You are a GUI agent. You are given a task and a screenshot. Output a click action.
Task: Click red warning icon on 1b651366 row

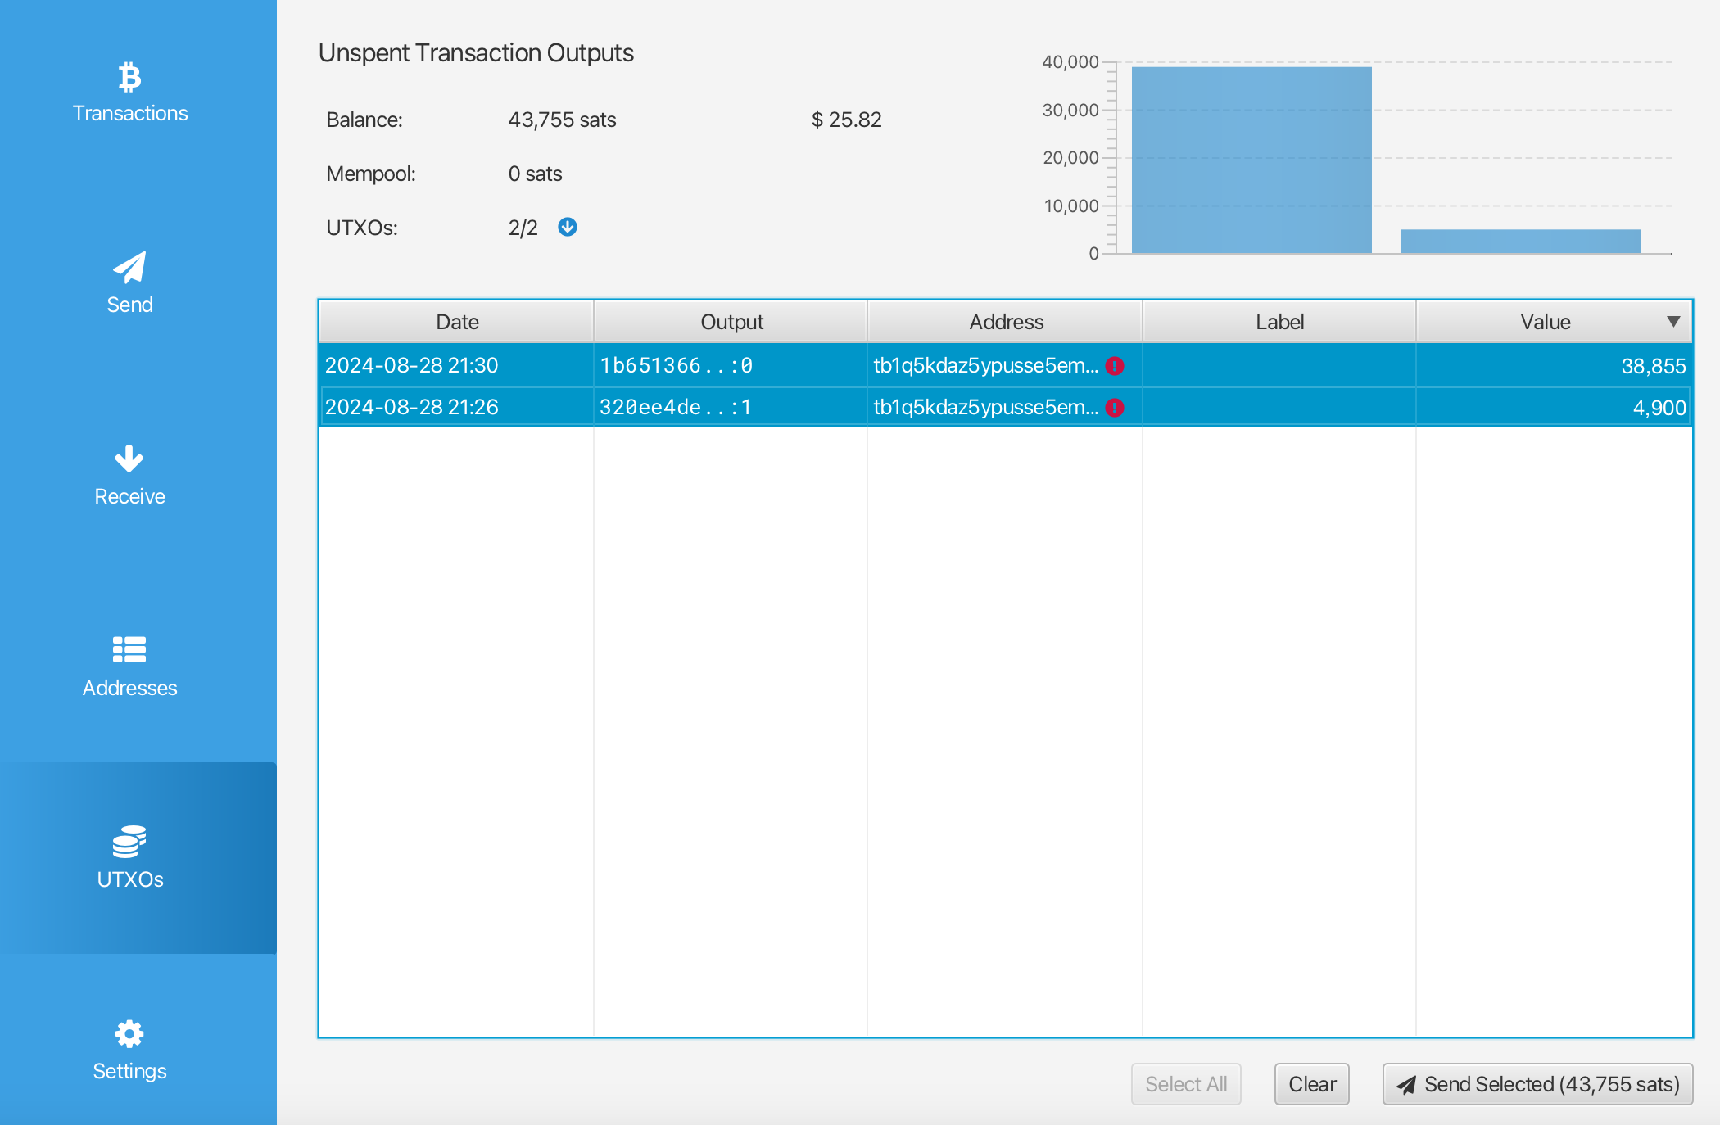click(x=1115, y=366)
